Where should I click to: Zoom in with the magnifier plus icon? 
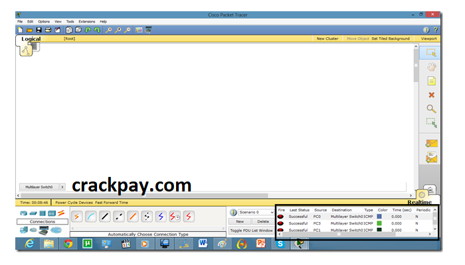[109, 30]
